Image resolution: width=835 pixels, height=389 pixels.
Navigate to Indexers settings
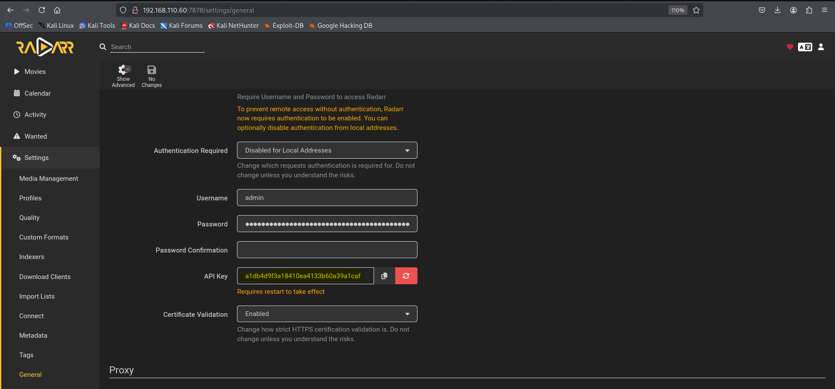point(32,257)
